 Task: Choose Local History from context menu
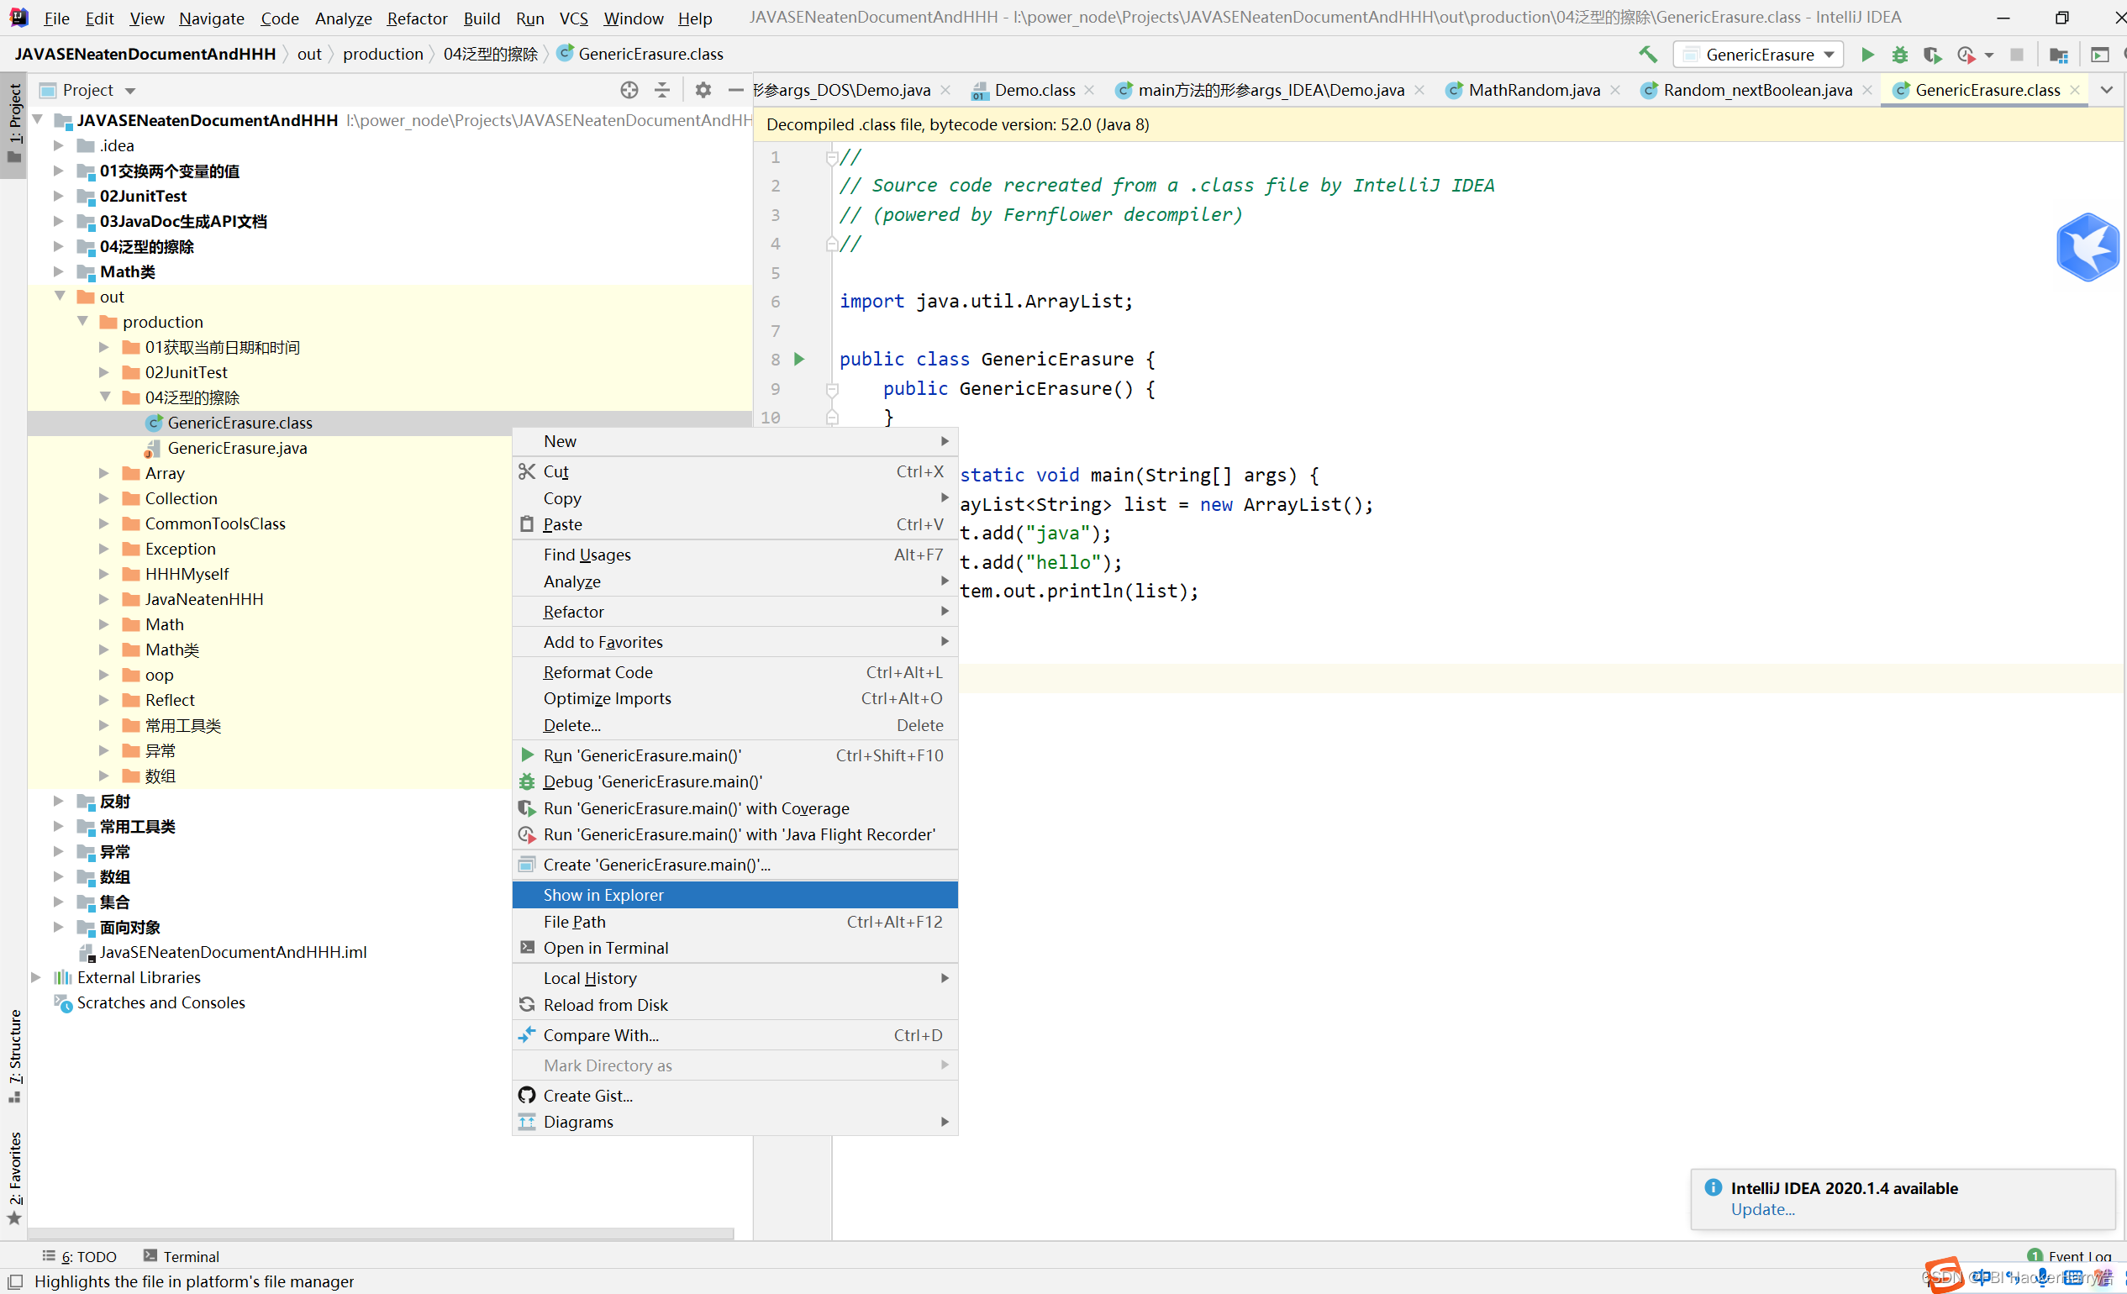734,977
